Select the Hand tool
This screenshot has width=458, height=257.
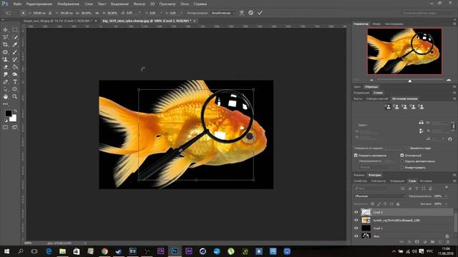[x=5, y=96]
